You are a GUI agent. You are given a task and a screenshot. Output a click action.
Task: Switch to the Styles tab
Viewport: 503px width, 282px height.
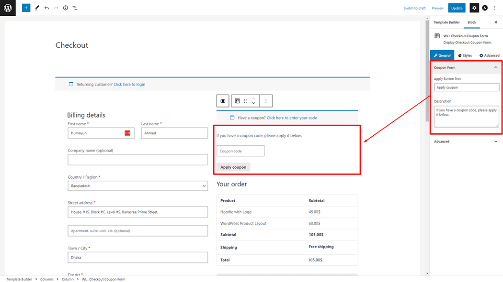pos(465,55)
